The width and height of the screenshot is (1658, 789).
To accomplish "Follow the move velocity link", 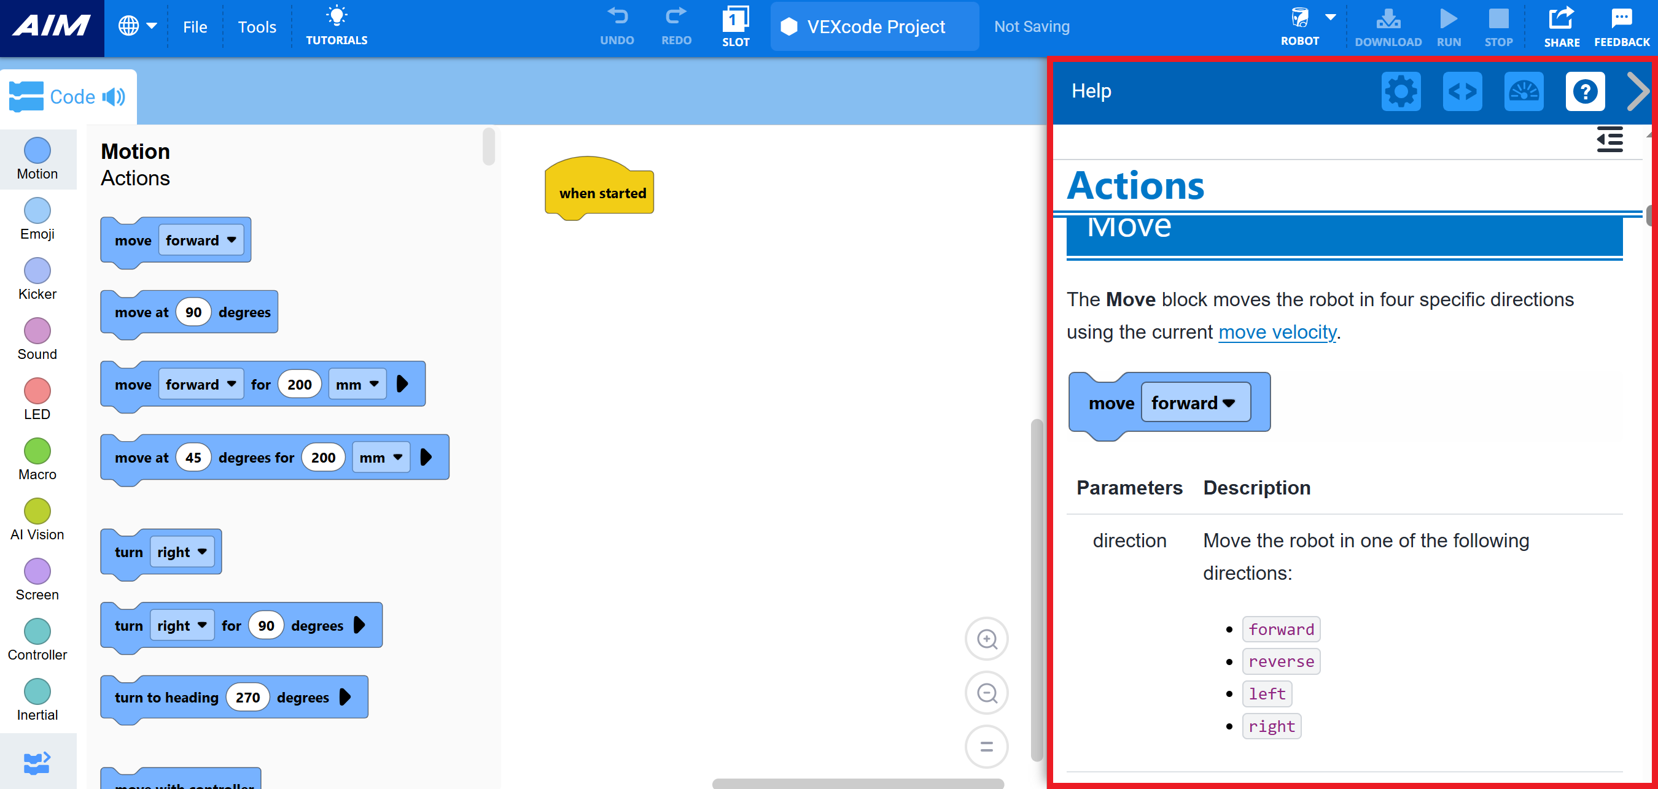I will tap(1276, 332).
